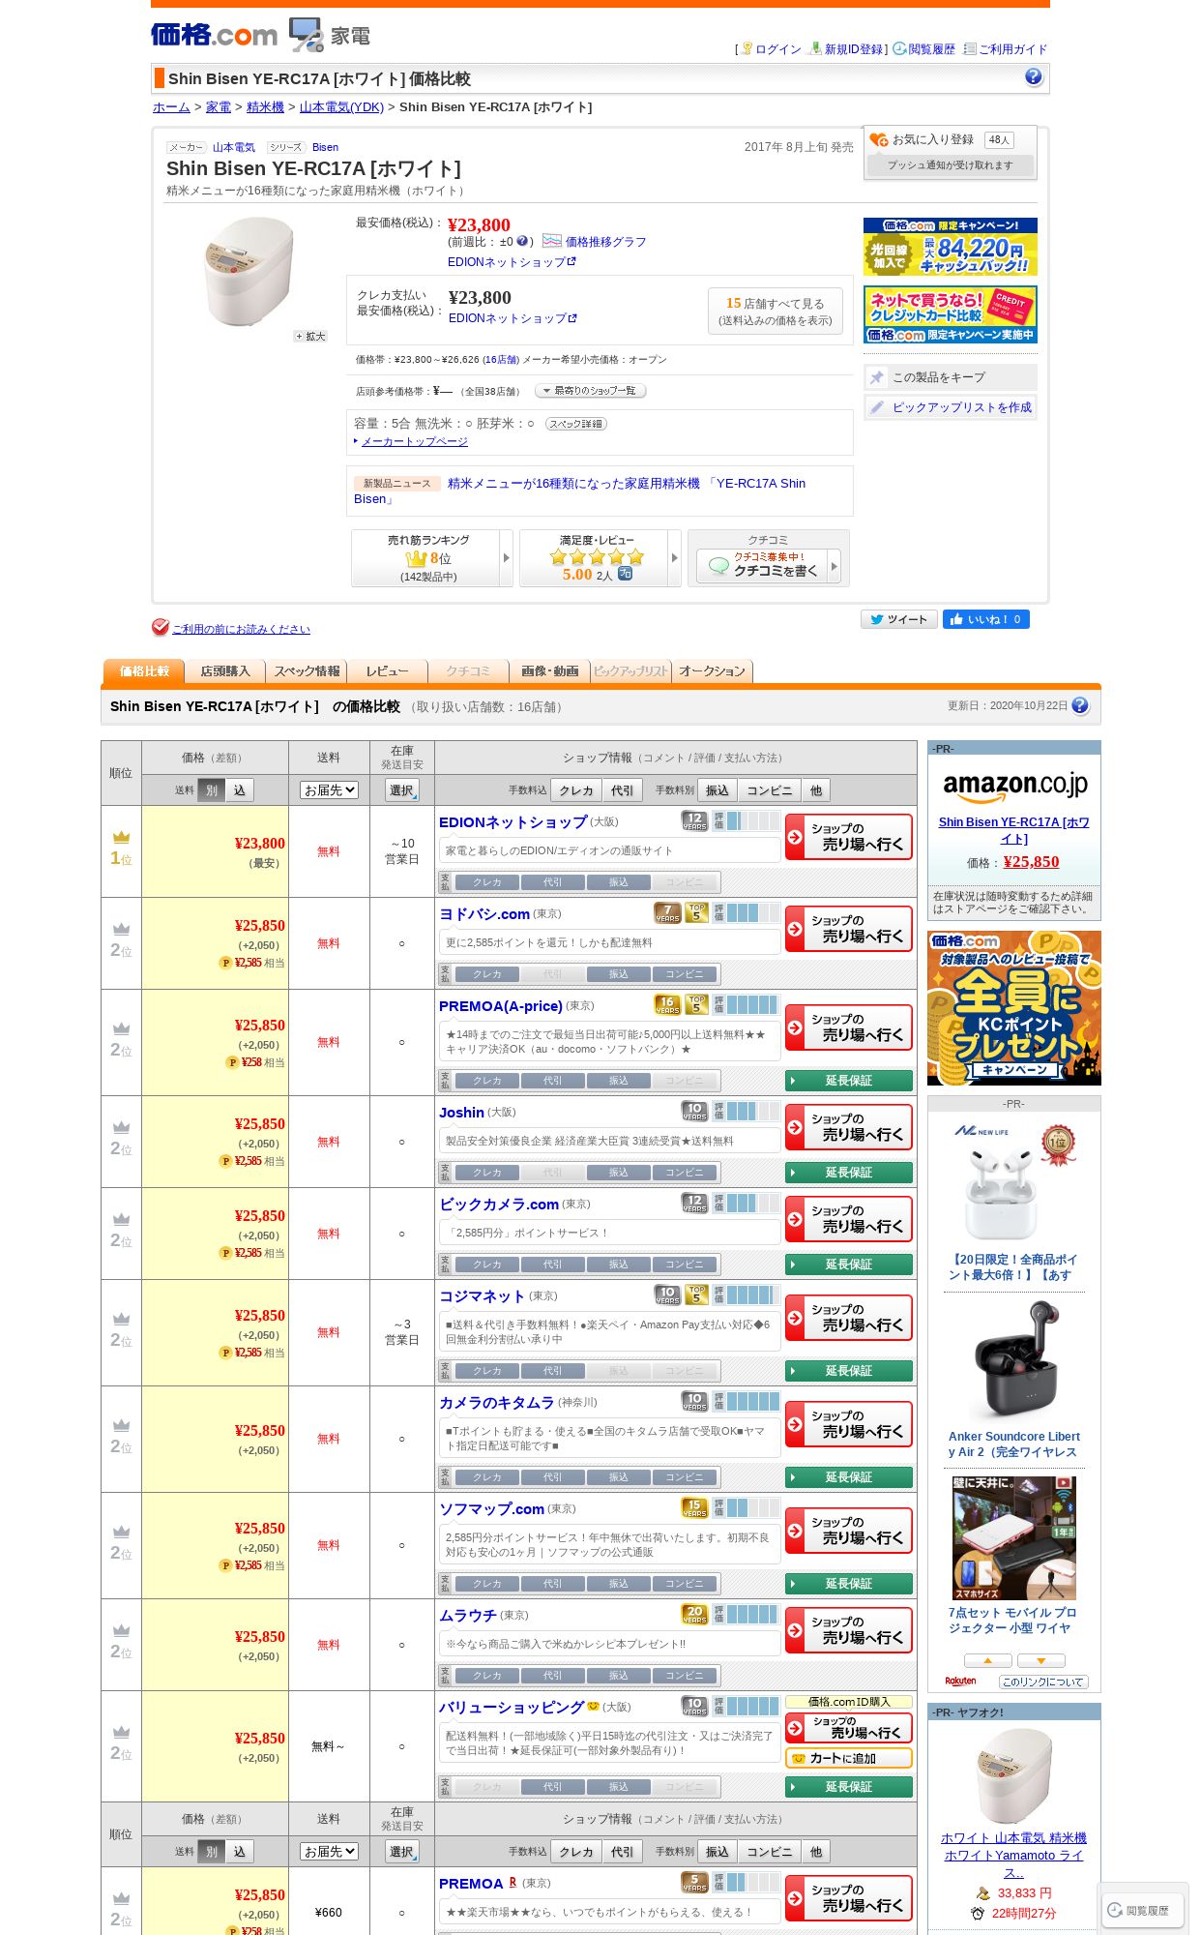Image resolution: width=1201 pixels, height=1935 pixels.
Task: Expand 最寄りのショップ一覧 dropdown
Action: (x=591, y=391)
